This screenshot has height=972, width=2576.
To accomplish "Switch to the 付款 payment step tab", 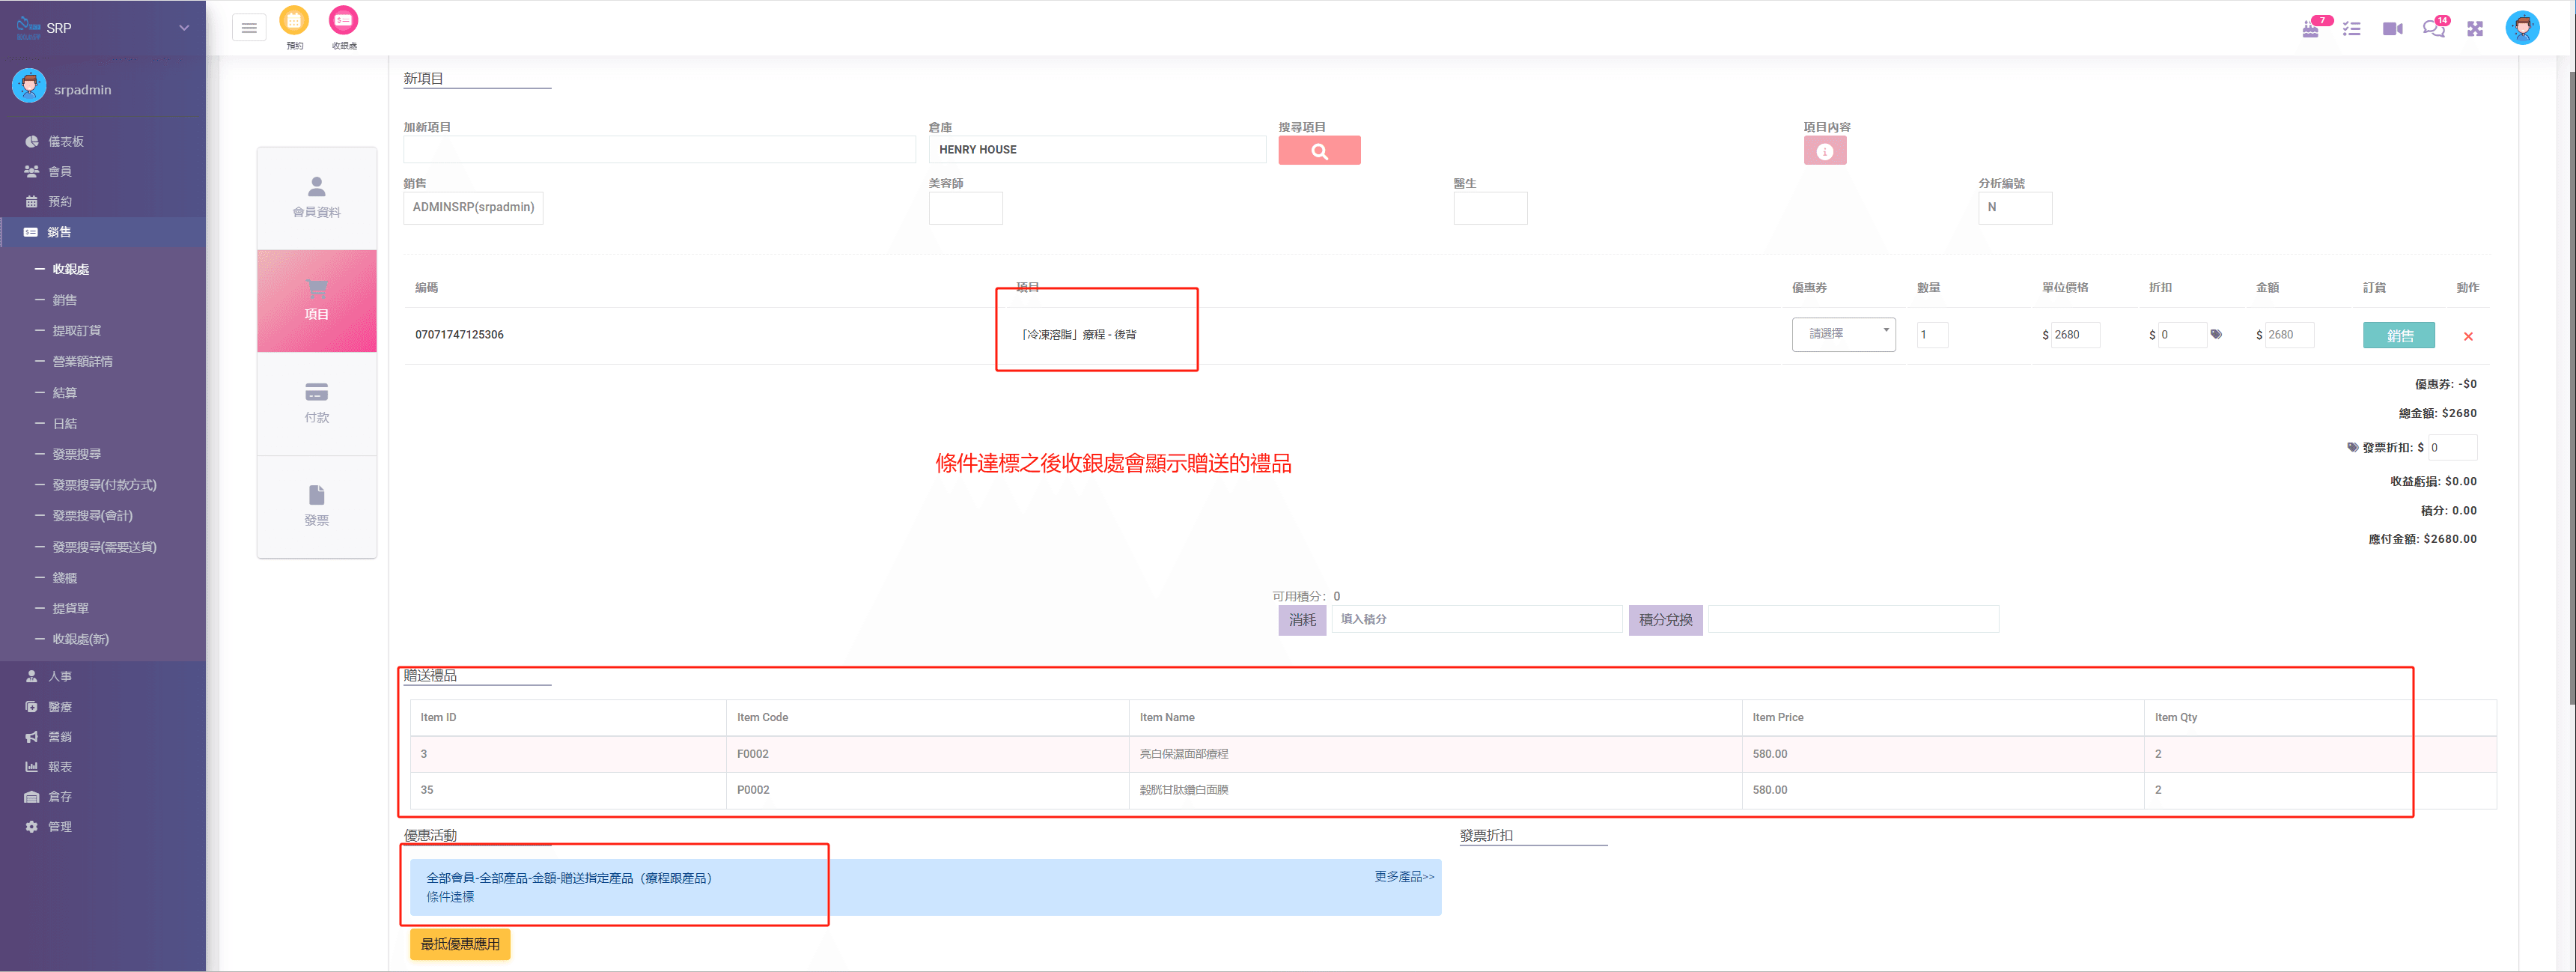I will 316,402.
